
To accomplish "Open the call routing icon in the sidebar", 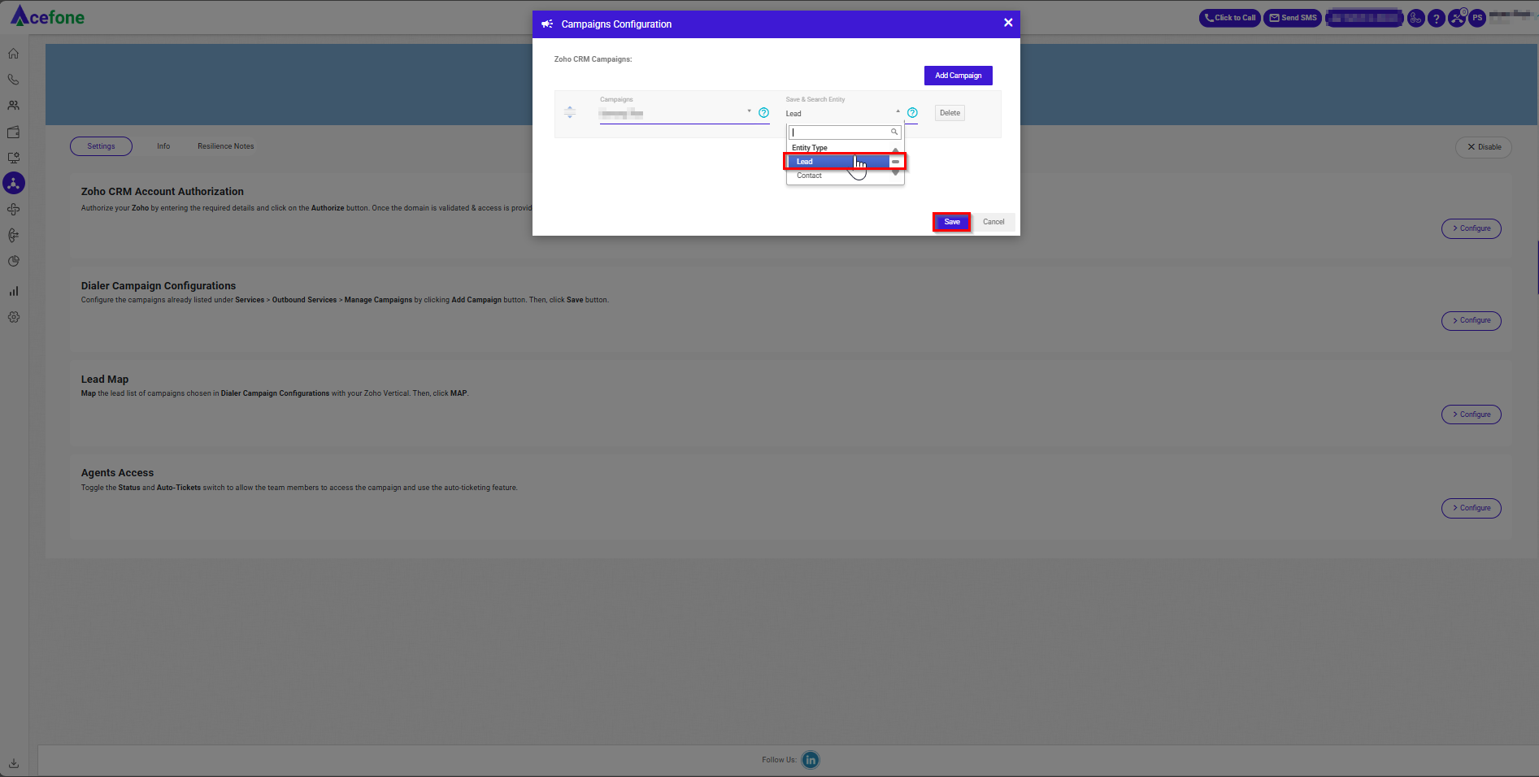I will click(x=13, y=236).
